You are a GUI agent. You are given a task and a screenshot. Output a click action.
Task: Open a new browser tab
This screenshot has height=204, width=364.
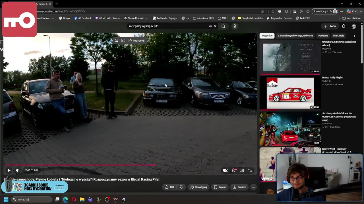click(x=57, y=4)
